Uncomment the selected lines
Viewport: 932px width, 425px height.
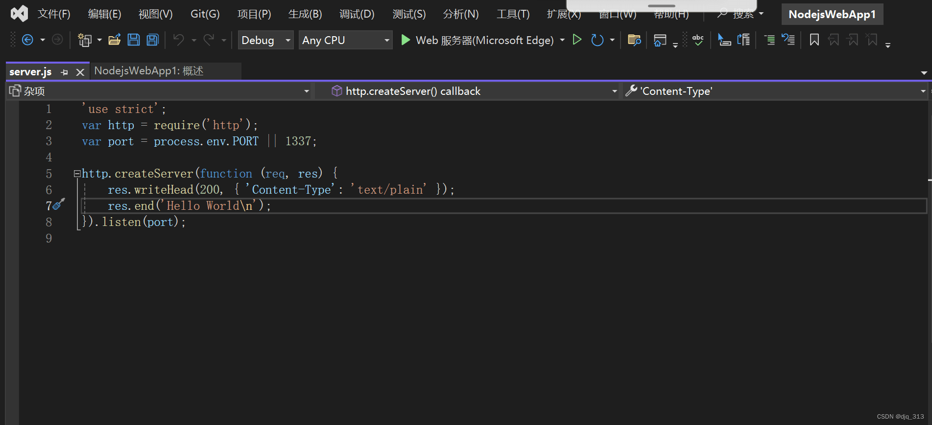tap(788, 40)
